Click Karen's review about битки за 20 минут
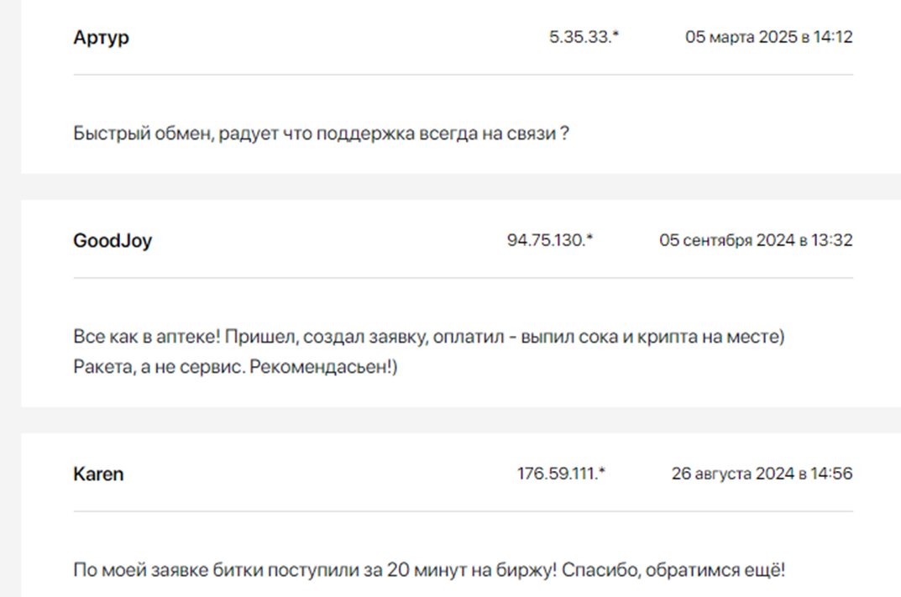 (429, 571)
